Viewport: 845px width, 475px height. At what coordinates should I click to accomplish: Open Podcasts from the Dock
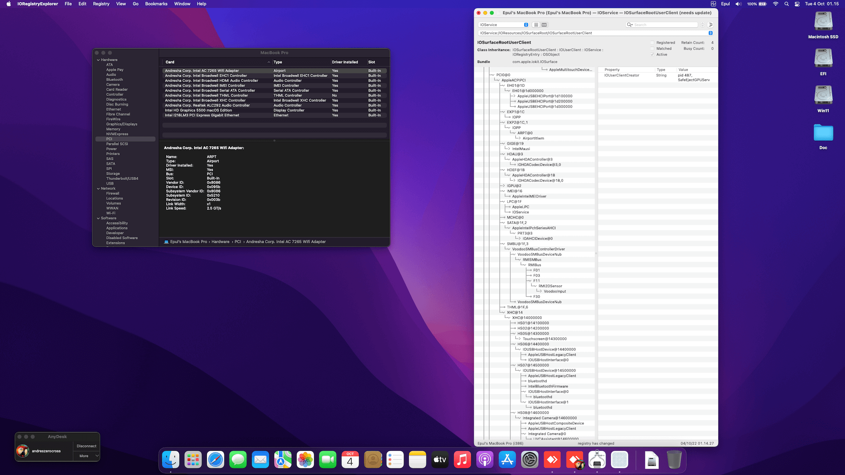pos(485,460)
